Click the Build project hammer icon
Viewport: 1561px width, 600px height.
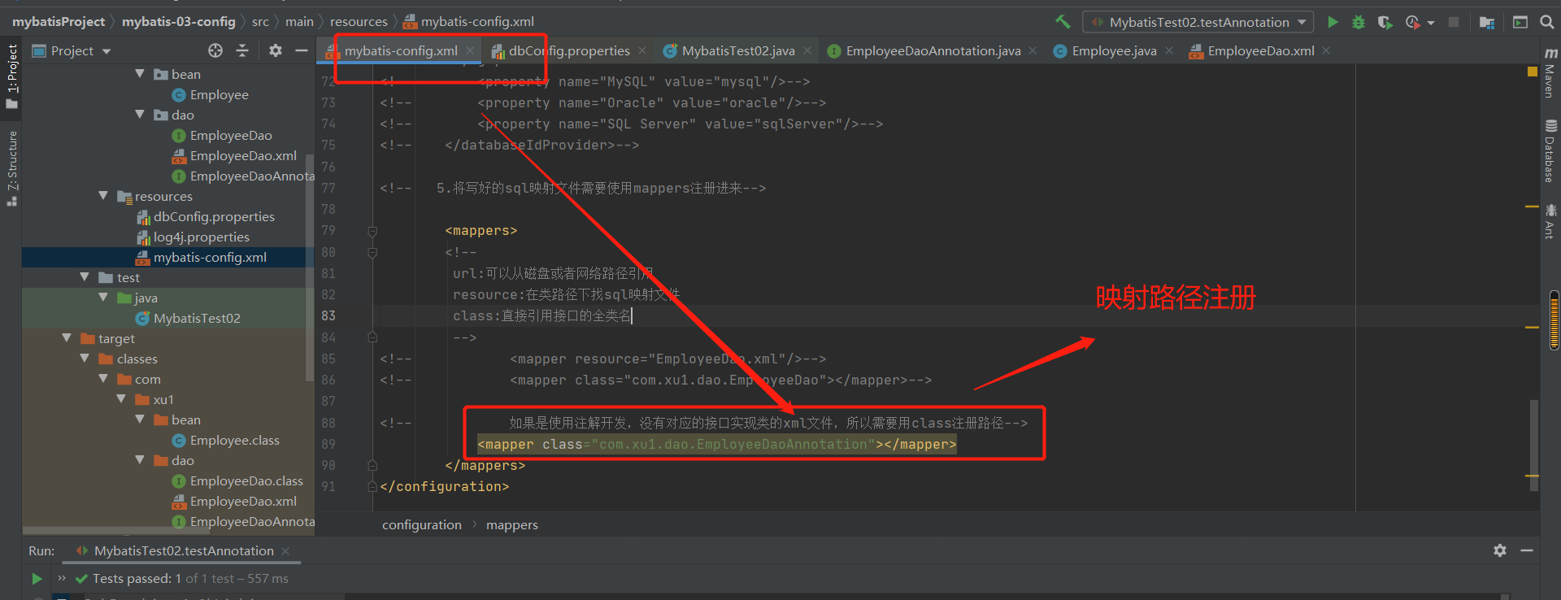coord(1063,22)
